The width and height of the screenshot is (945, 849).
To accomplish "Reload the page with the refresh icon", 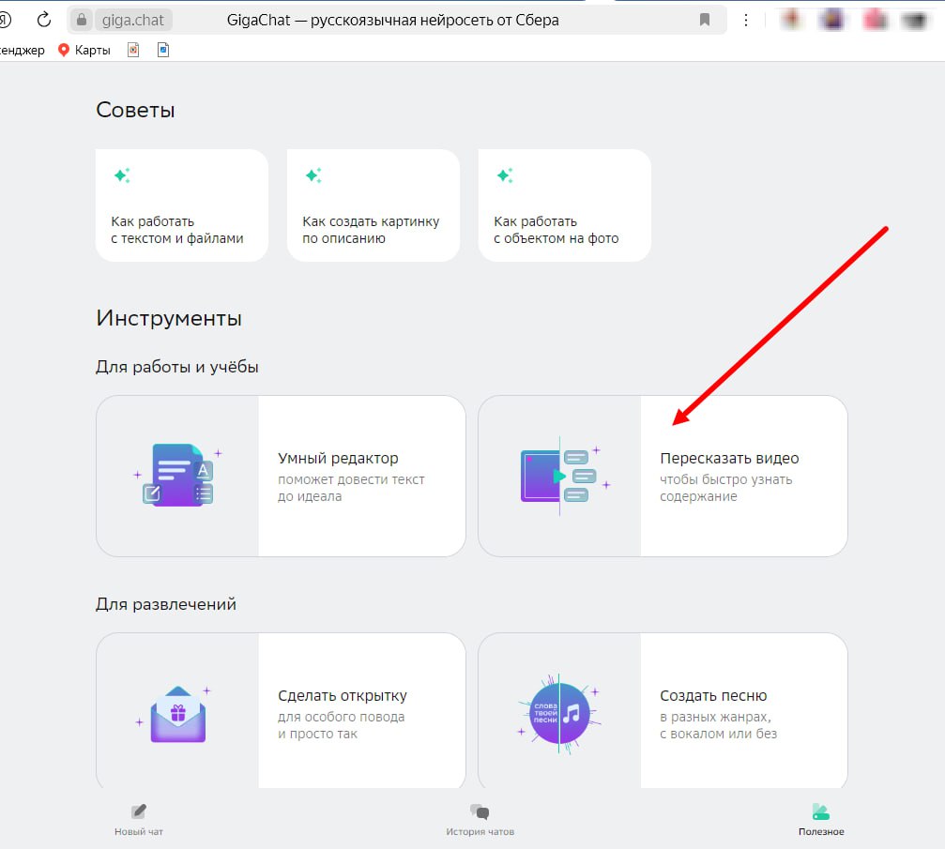I will 44,20.
